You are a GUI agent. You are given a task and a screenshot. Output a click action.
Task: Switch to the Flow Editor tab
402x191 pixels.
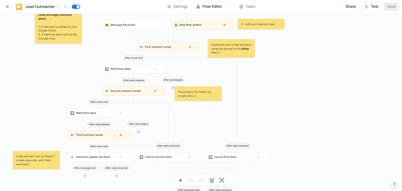coord(209,7)
